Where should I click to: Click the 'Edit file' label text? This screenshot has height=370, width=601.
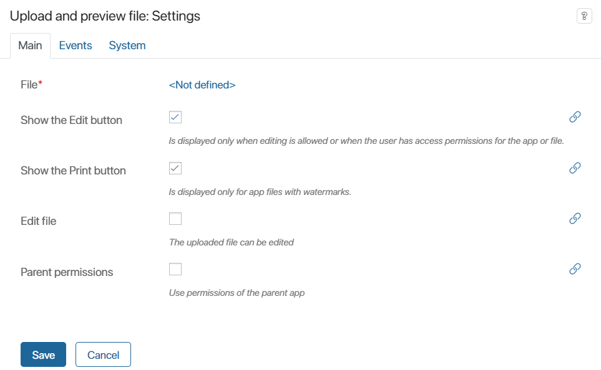pyautogui.click(x=38, y=221)
